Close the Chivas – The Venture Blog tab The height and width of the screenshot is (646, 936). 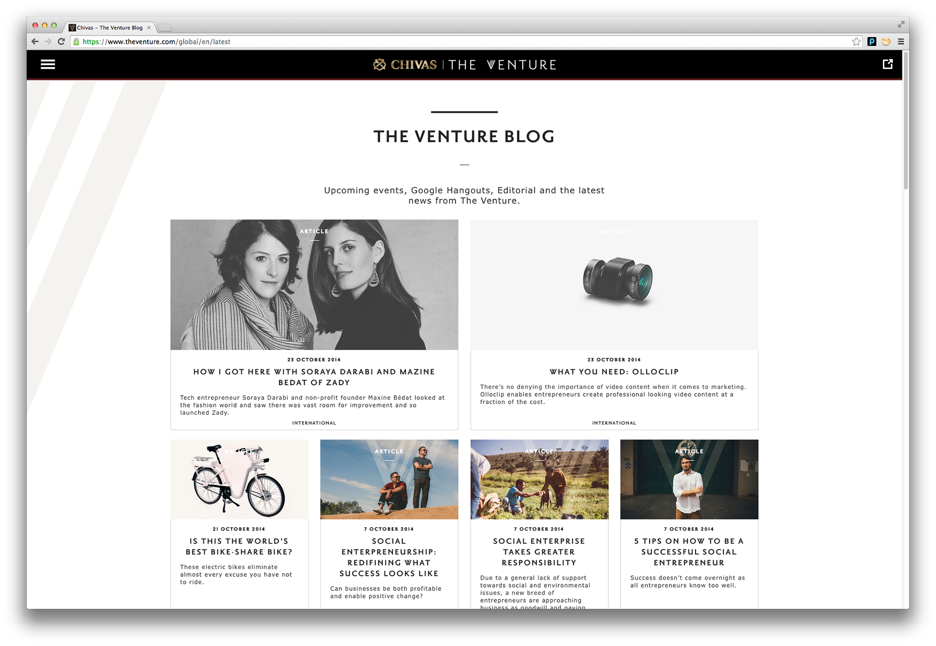pos(149,28)
